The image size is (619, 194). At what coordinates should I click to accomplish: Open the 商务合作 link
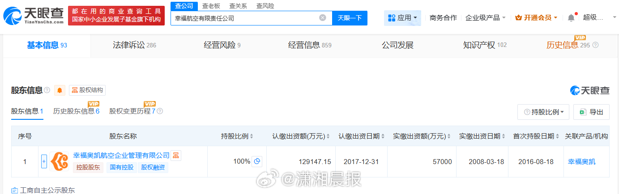[x=443, y=18]
